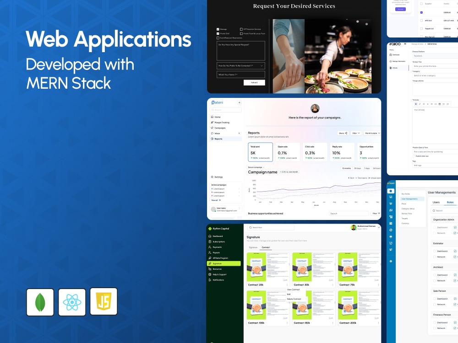Screen dimensions: 458x343
Task: Click the MongoDB leaf logo tile
Action: point(40,302)
